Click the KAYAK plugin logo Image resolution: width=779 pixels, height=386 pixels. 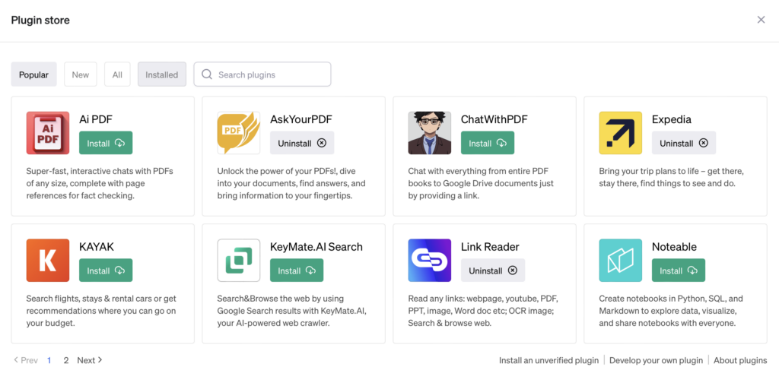[x=48, y=261]
